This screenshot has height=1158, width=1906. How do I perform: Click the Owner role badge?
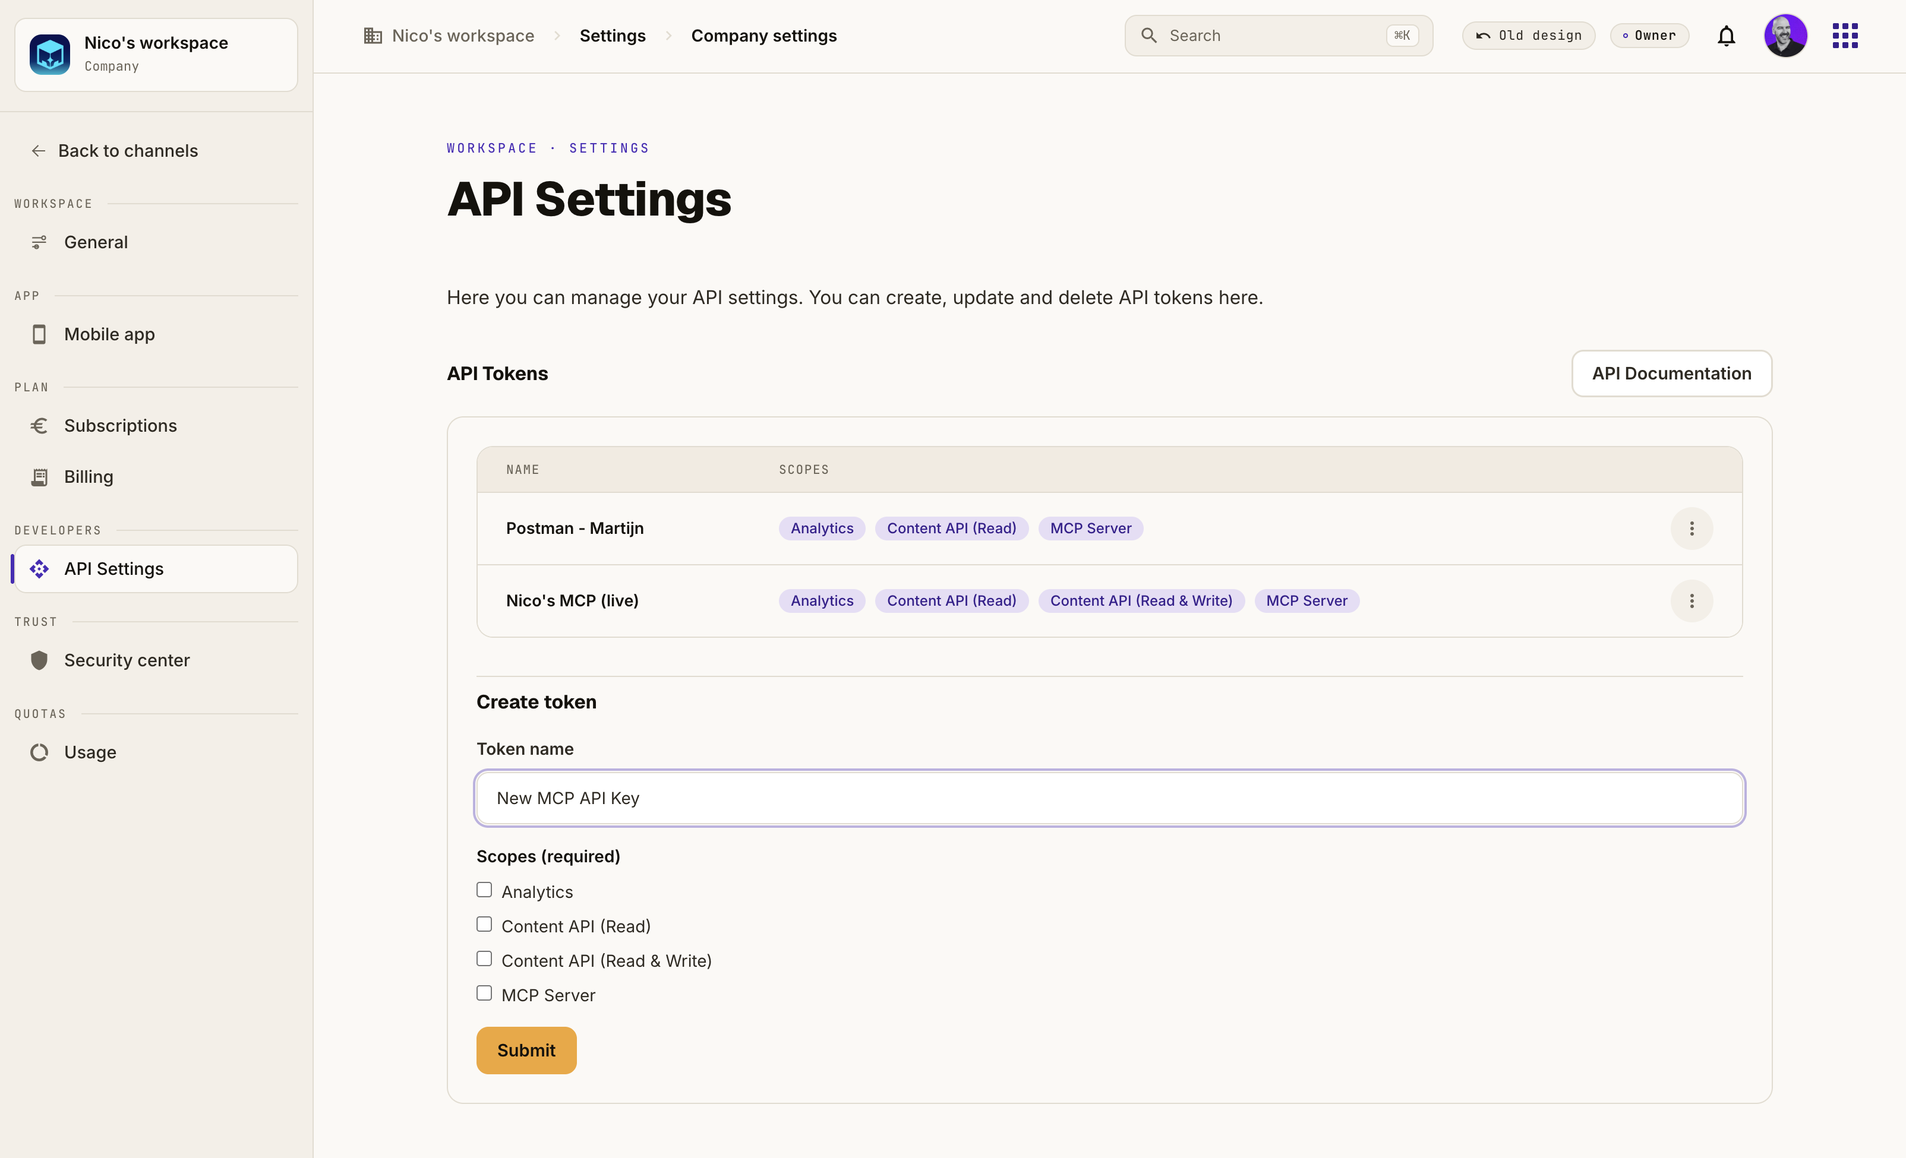(1649, 36)
